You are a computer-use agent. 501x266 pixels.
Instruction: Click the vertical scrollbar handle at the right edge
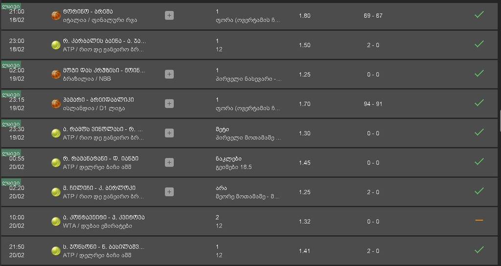(500, 121)
